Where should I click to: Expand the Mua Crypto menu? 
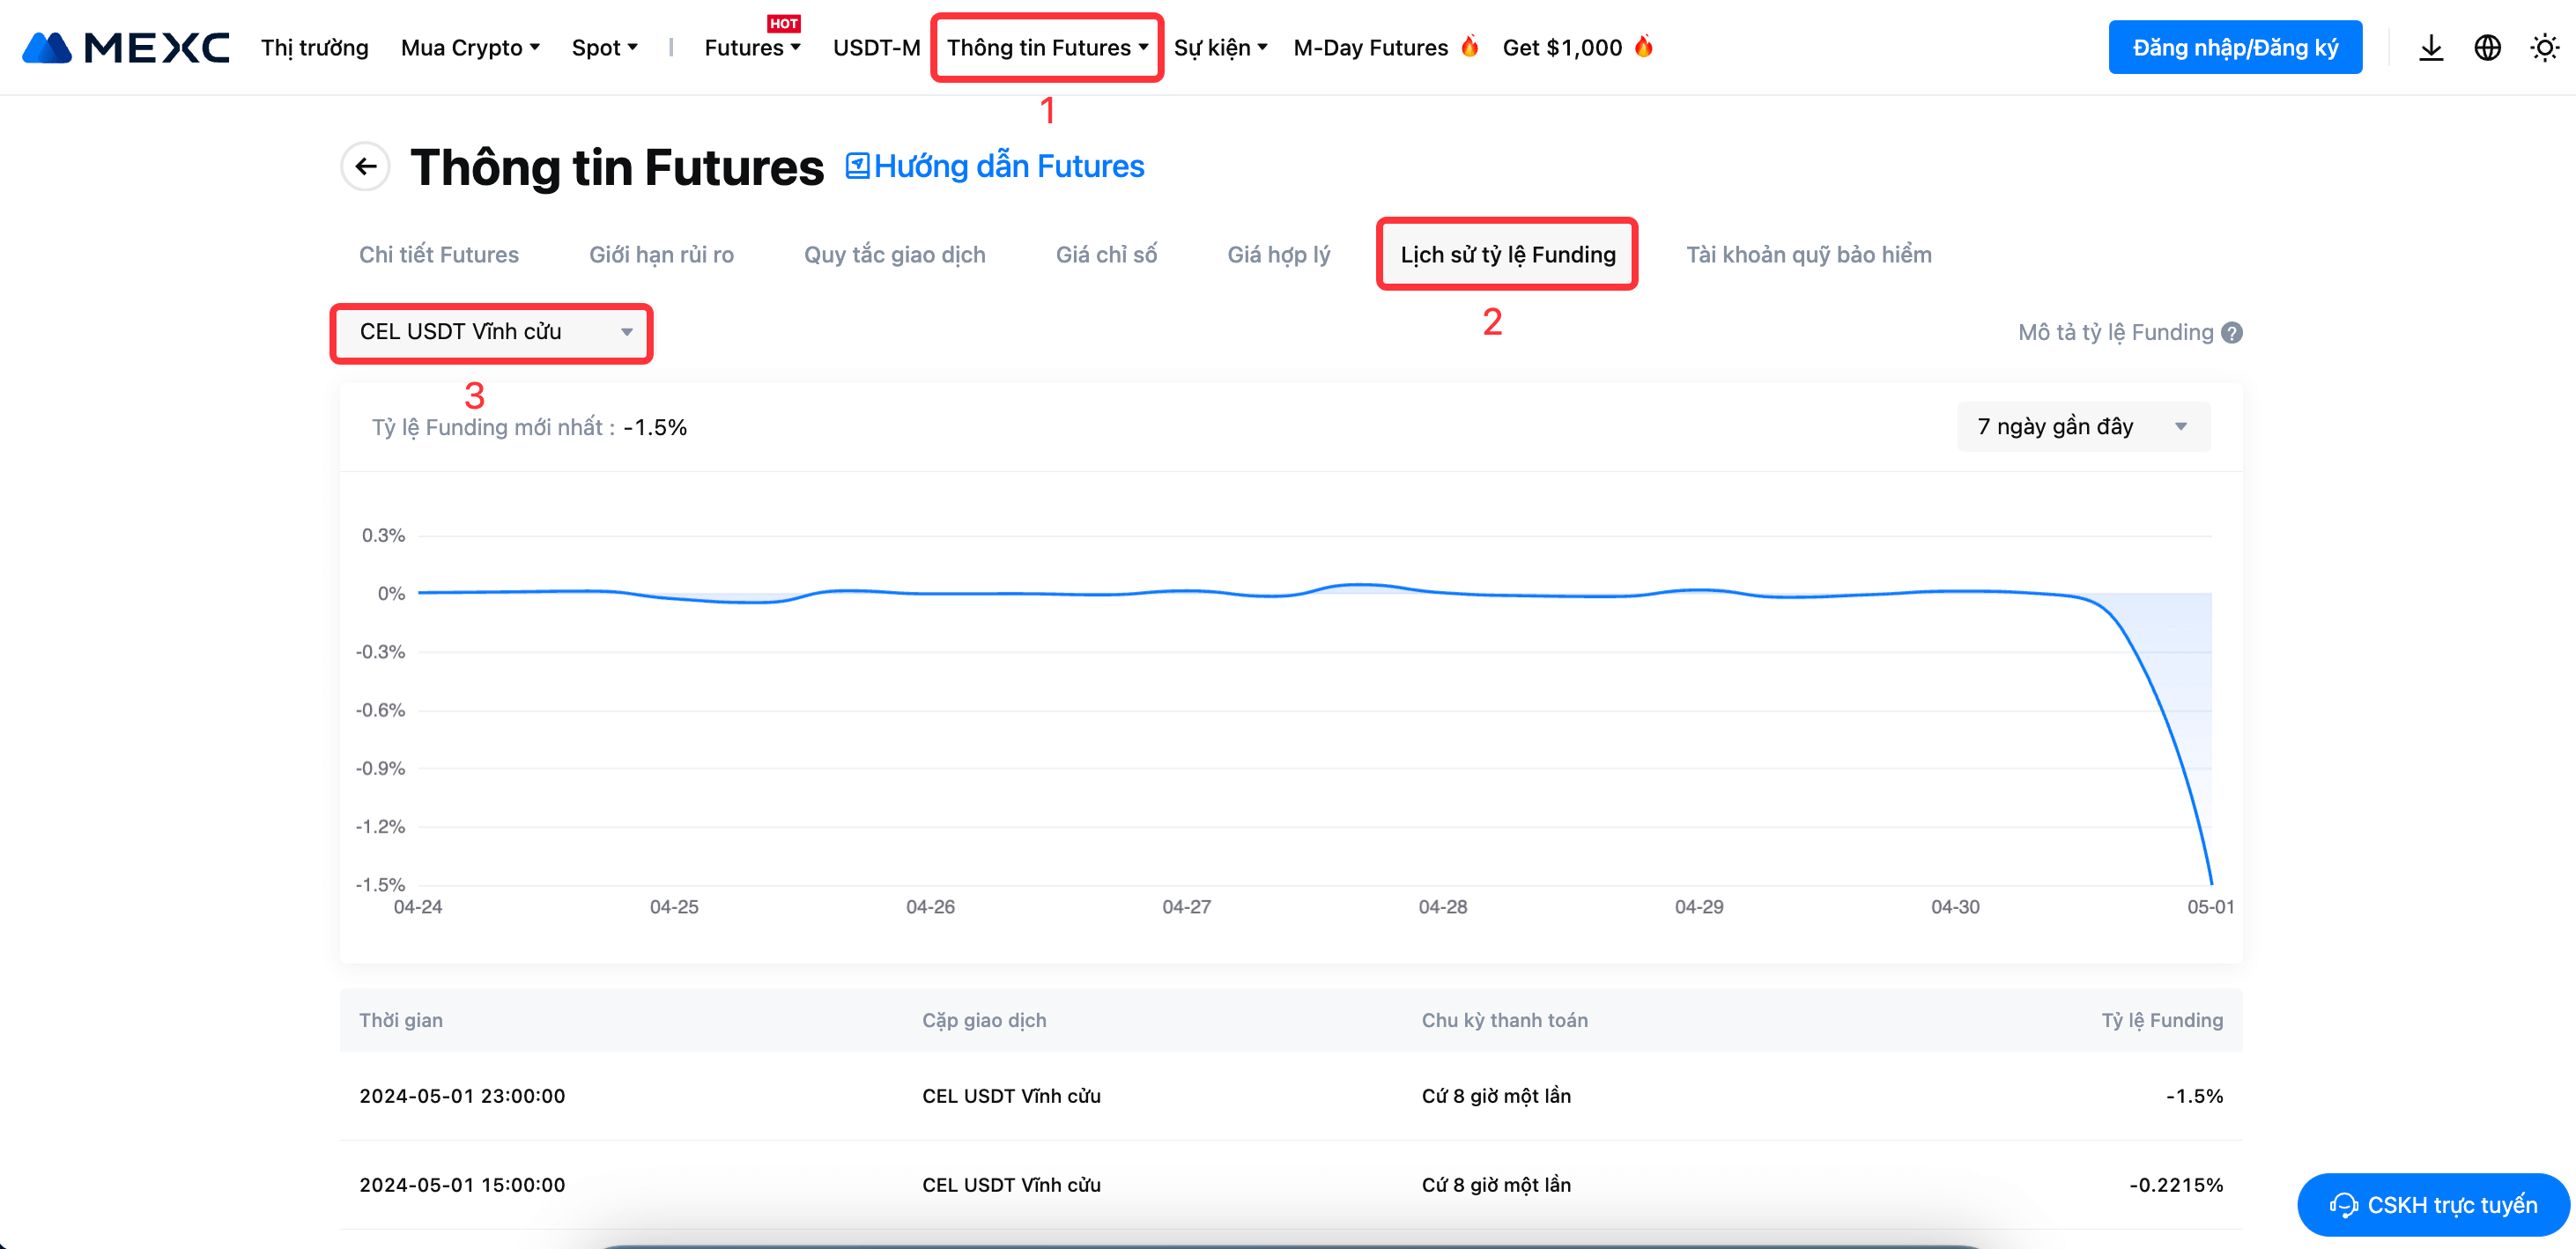[x=470, y=47]
